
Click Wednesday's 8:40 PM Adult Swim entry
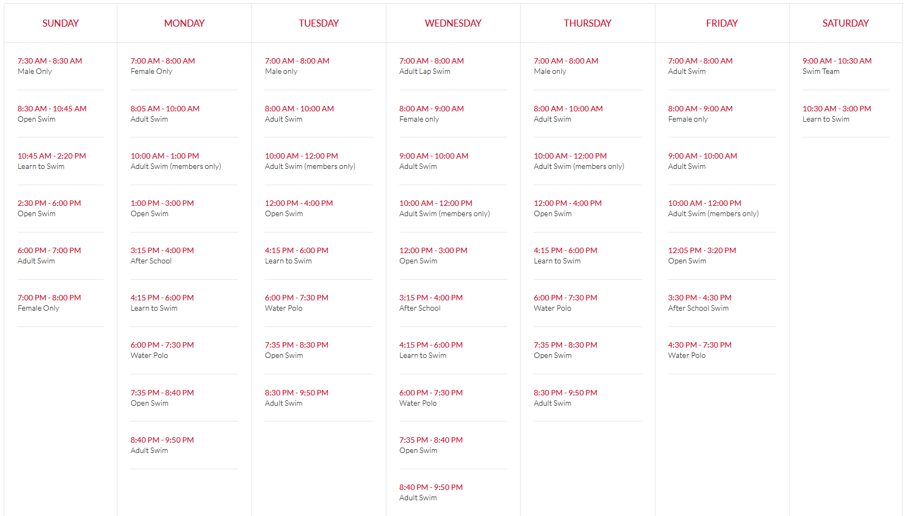click(x=431, y=492)
